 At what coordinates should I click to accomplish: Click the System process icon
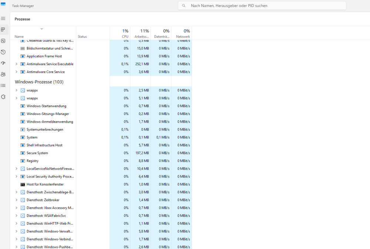coord(23,138)
